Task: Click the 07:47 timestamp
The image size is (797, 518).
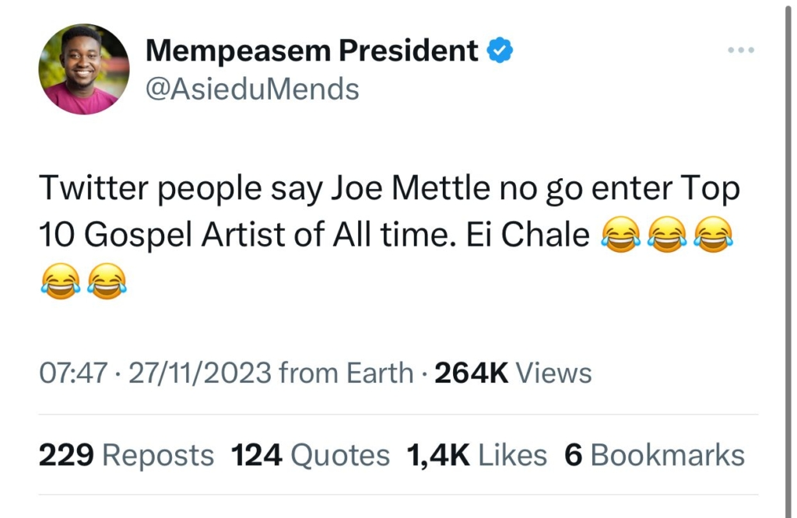Action: [x=72, y=373]
